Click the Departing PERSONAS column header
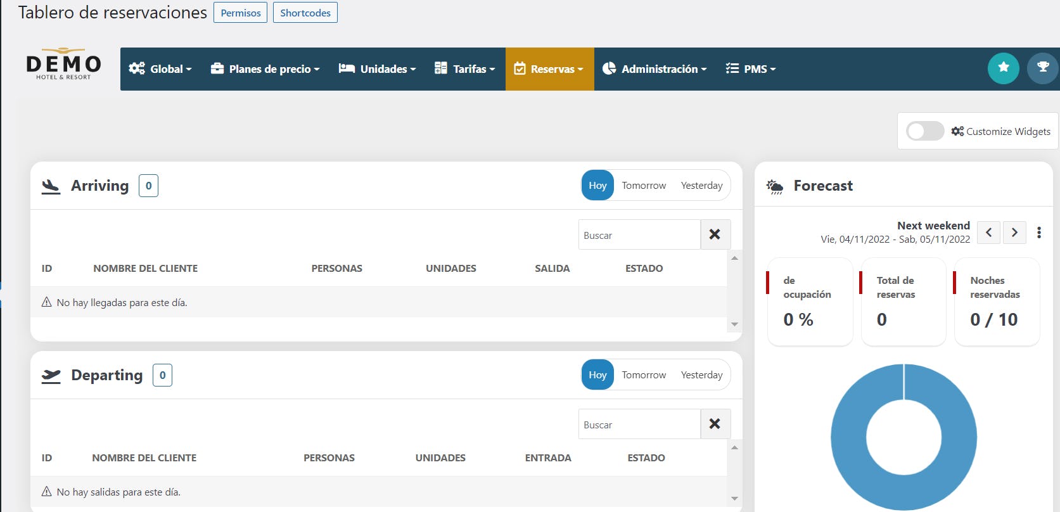 [x=329, y=458]
